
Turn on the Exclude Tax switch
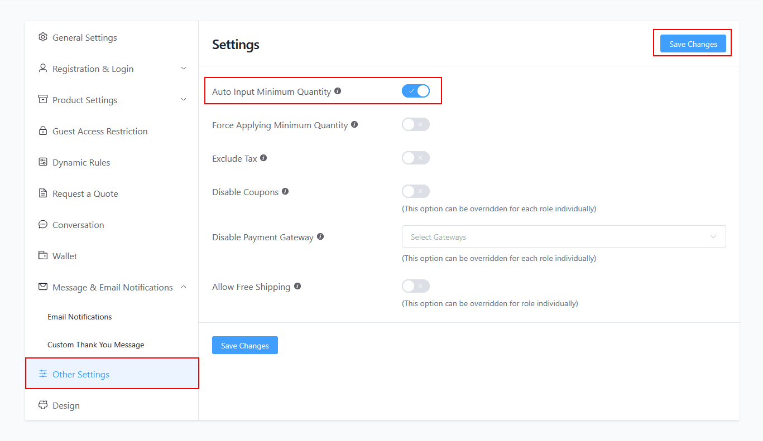pos(415,157)
